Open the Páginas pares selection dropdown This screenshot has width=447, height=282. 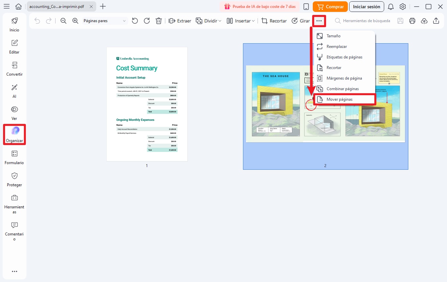coord(104,21)
